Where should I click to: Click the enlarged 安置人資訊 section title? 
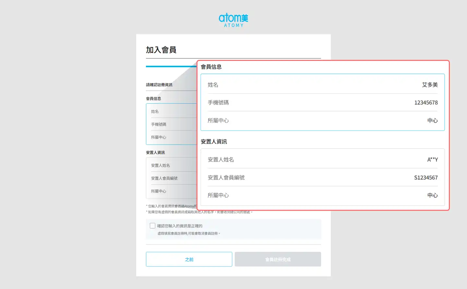coord(214,142)
